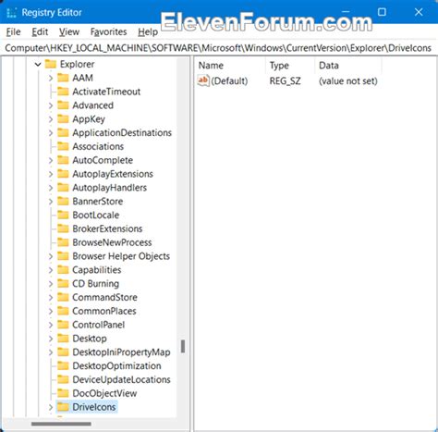Expand the AutoComplete key
This screenshot has width=438, height=432.
click(x=51, y=160)
